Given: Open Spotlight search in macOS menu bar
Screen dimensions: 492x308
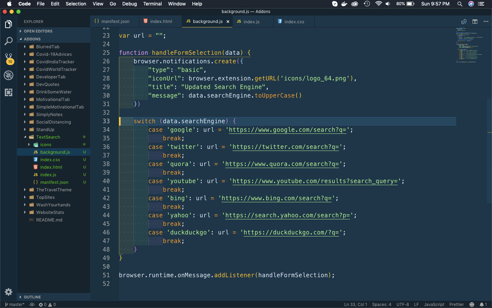Looking at the screenshot, I should [x=460, y=4].
